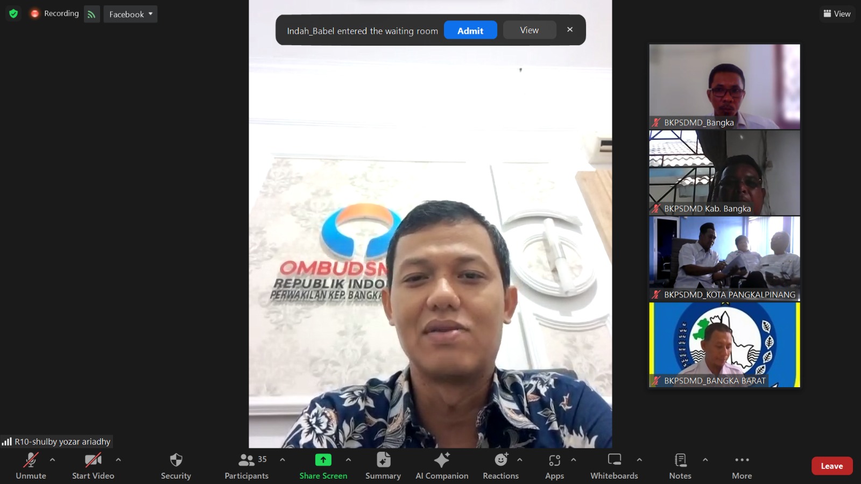Click the green Share Screen icon
Viewport: 861px width, 484px height.
click(323, 460)
